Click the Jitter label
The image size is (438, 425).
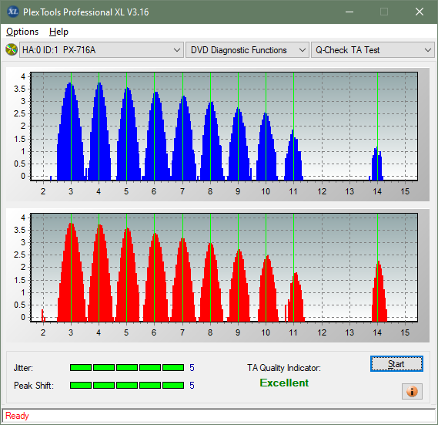pyautogui.click(x=23, y=368)
